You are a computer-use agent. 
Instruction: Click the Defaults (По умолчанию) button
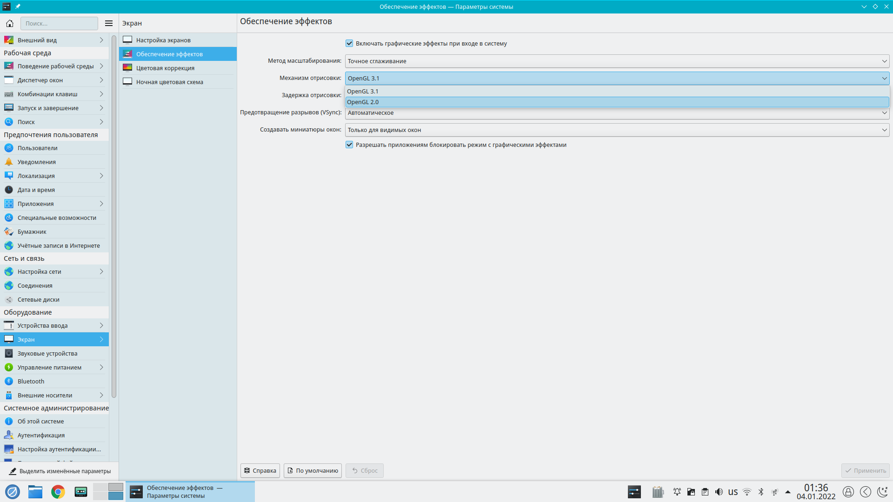[x=313, y=470]
